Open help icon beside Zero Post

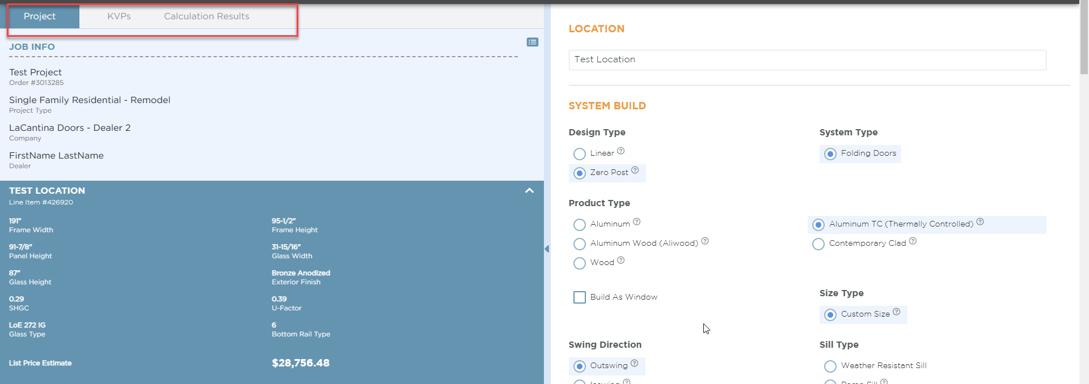[635, 170]
